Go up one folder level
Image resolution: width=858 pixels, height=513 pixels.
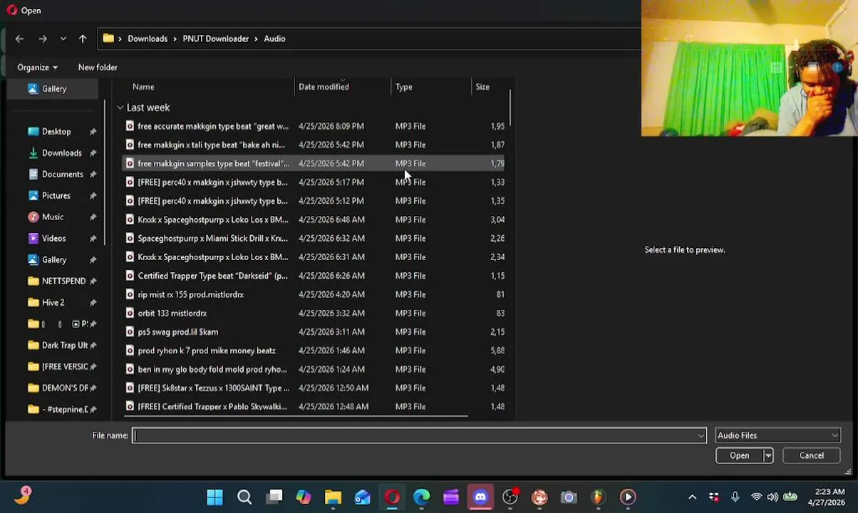click(83, 38)
